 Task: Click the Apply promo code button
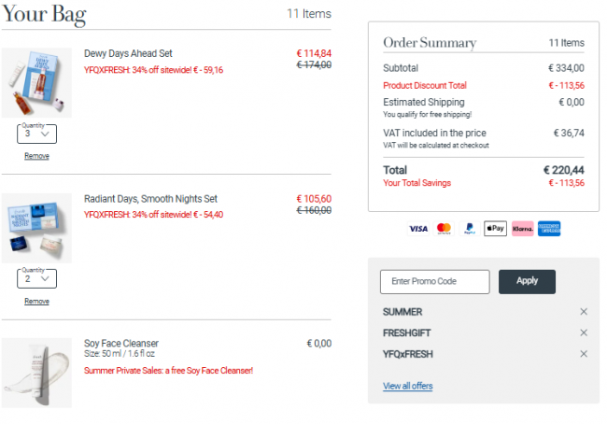[527, 281]
